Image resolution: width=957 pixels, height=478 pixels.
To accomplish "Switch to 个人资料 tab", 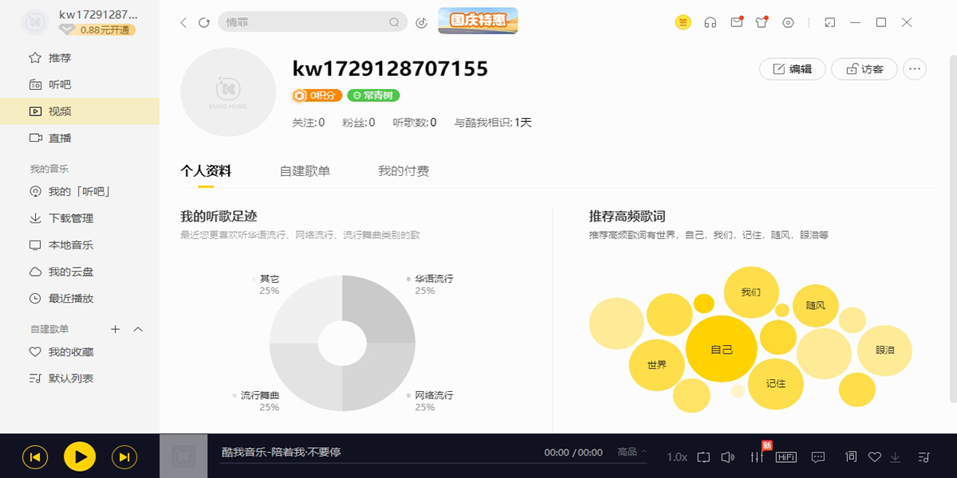I will pyautogui.click(x=206, y=170).
